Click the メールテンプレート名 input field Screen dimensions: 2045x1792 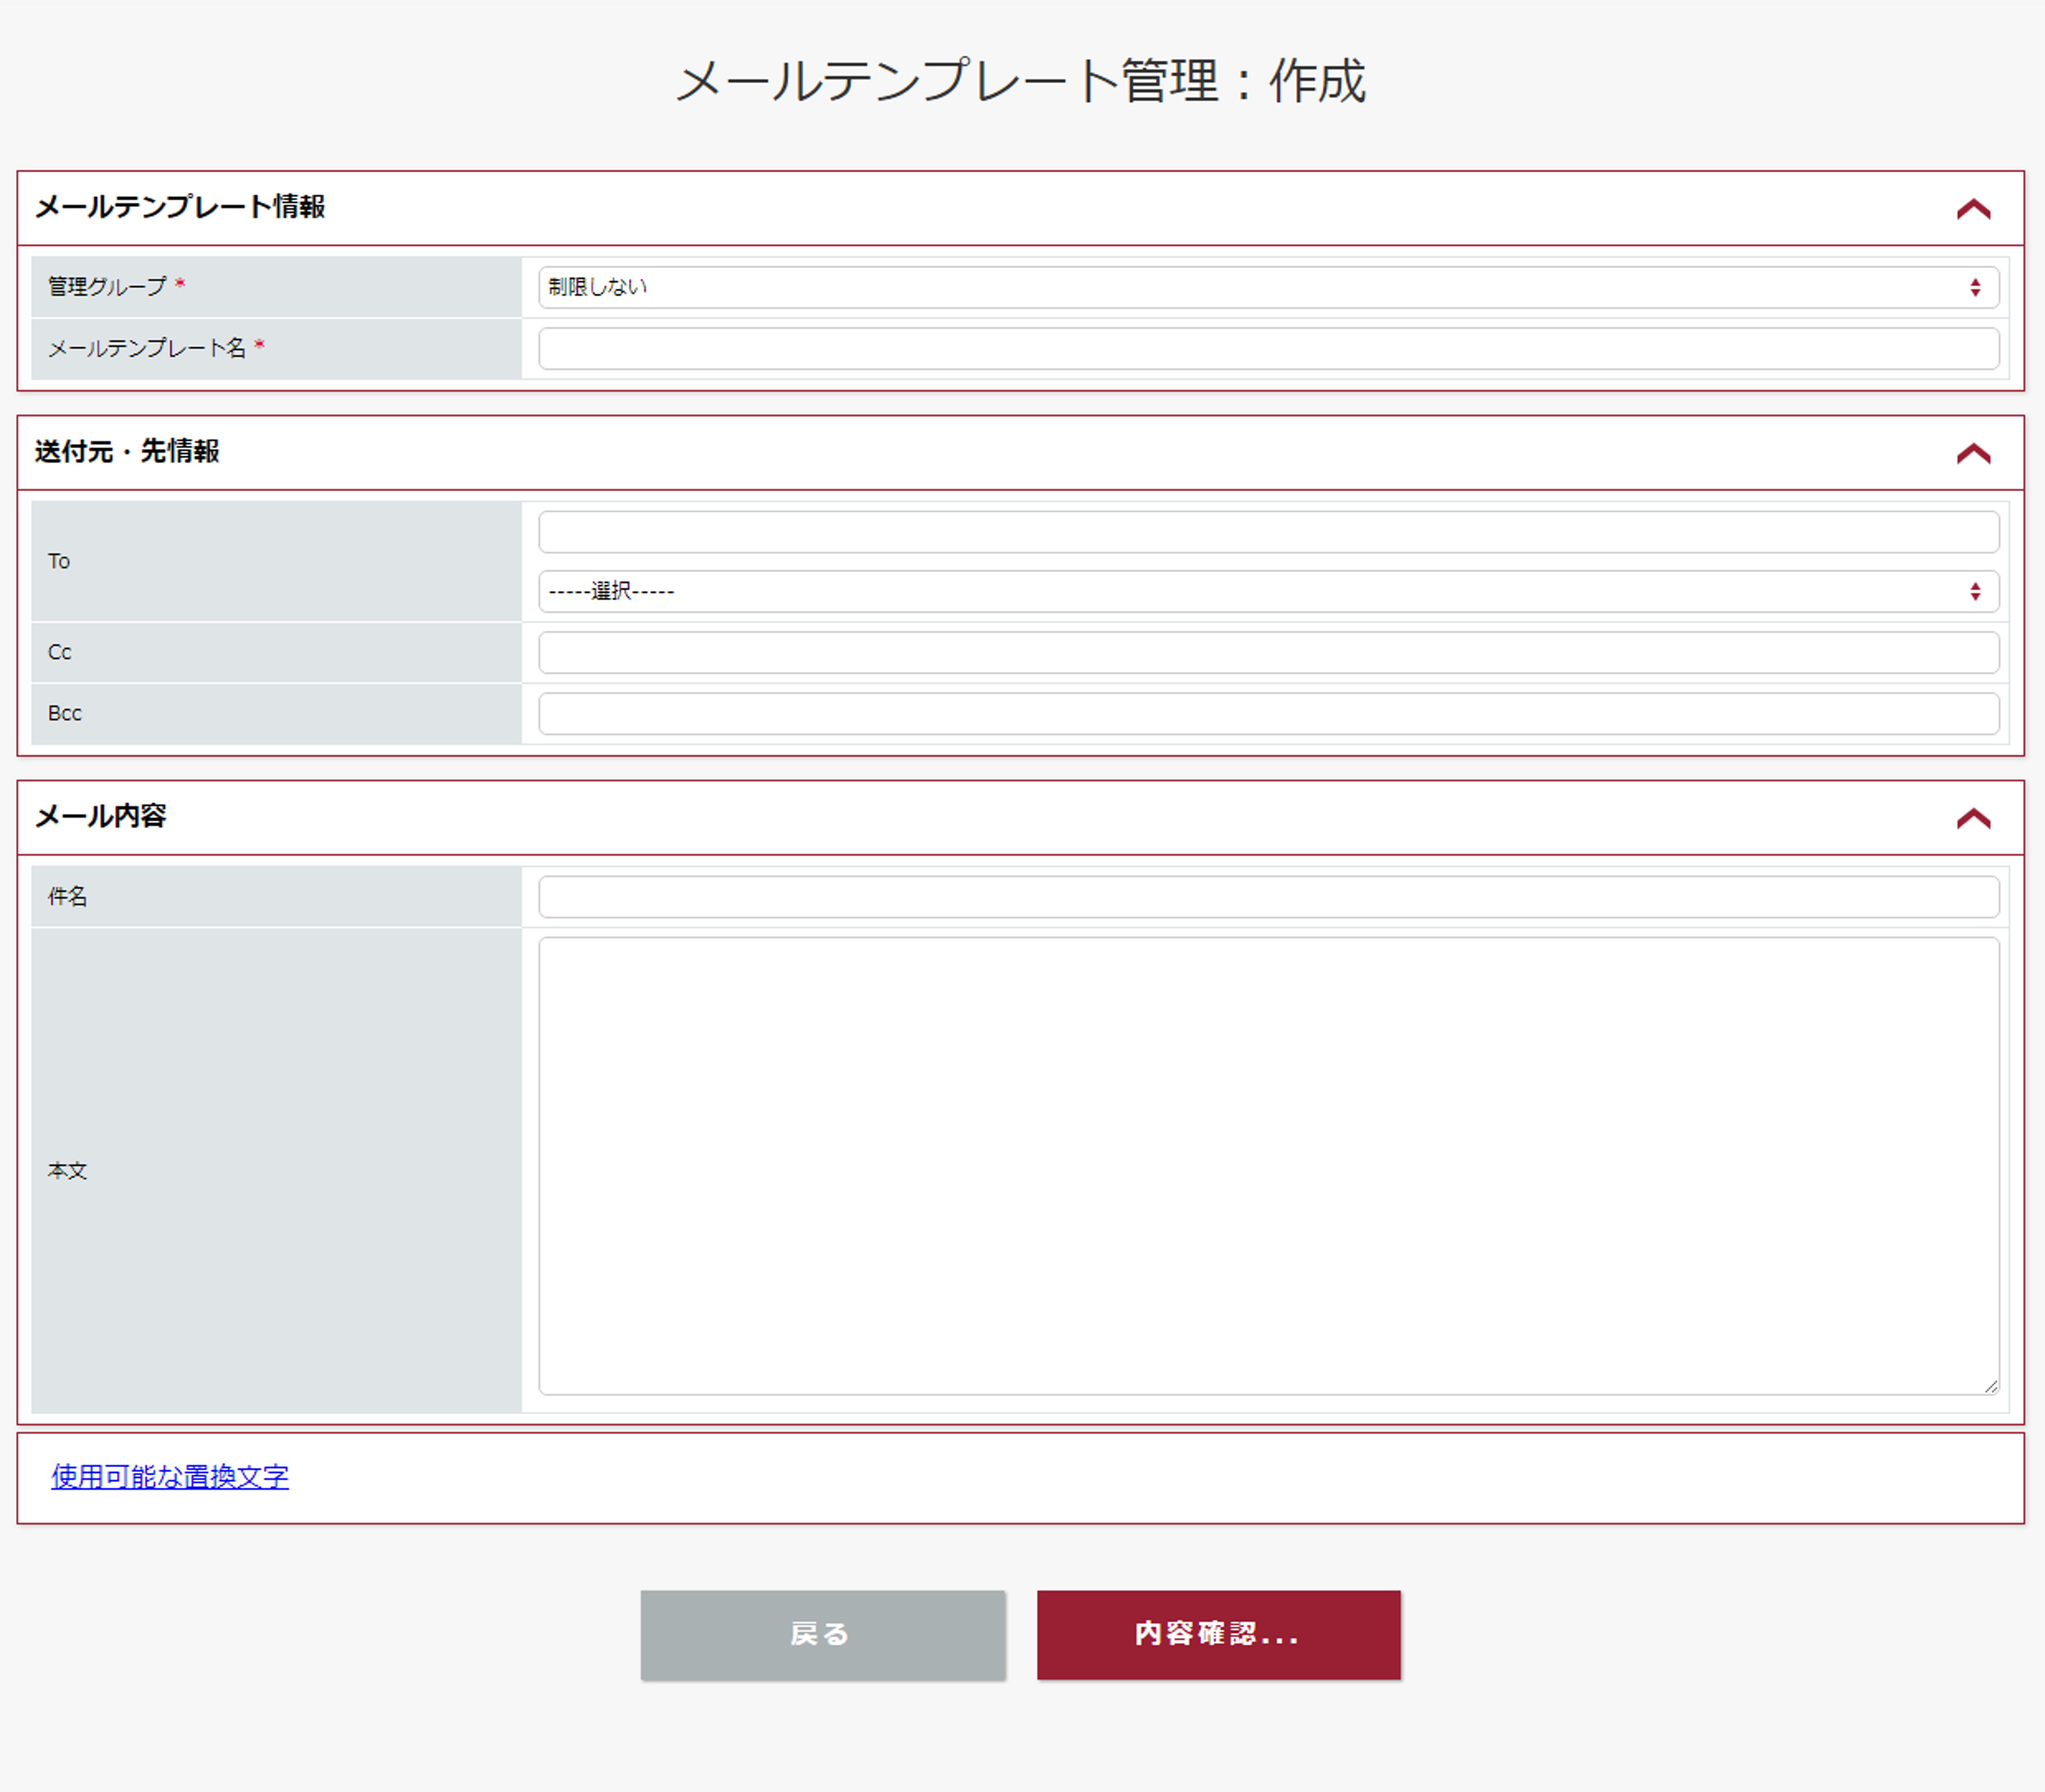[x=1269, y=349]
